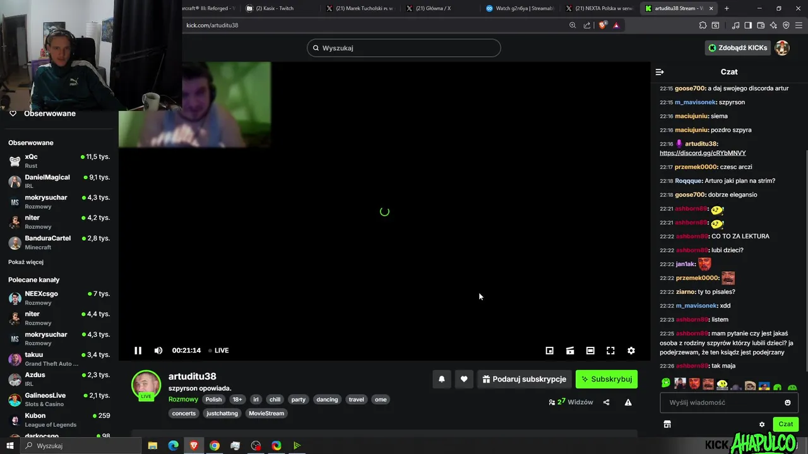This screenshot has height=454, width=808.
Task: Switch to Marek Tucholski X tab
Action: coord(360,8)
